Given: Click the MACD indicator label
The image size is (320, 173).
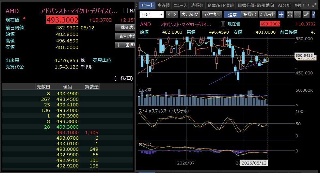Looking at the screenshot, I should (x=145, y=144).
